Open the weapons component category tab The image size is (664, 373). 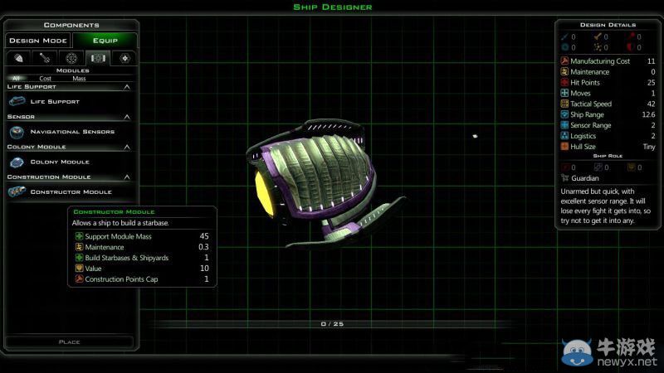pyautogui.click(x=45, y=58)
